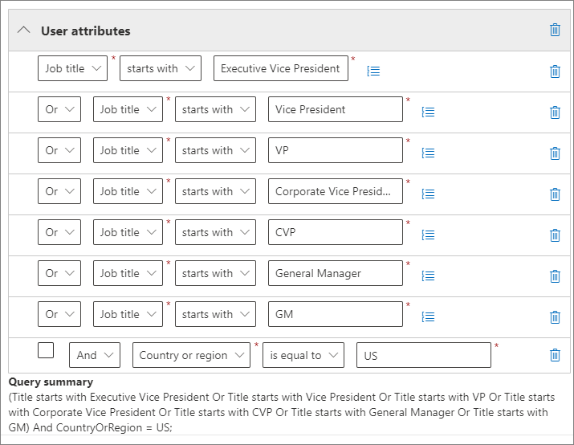This screenshot has width=574, height=445.
Task: Open the And operator dropdown
Action: coord(95,355)
